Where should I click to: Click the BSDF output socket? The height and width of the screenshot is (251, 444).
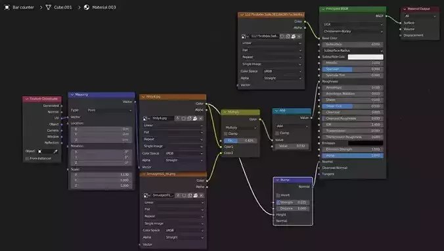point(386,16)
